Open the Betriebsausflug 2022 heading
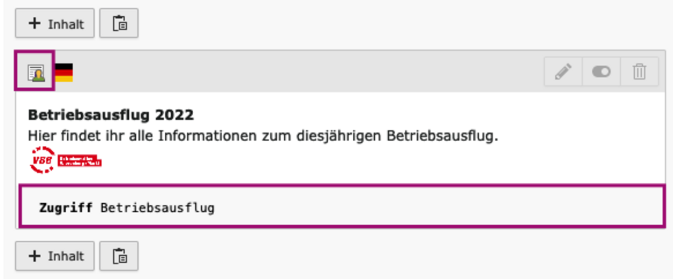 click(x=111, y=115)
